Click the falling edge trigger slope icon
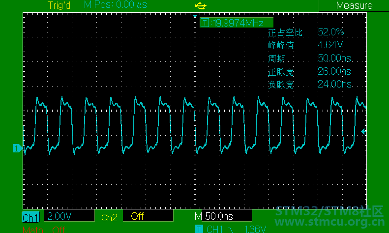This screenshot has width=389, height=233. point(231,230)
